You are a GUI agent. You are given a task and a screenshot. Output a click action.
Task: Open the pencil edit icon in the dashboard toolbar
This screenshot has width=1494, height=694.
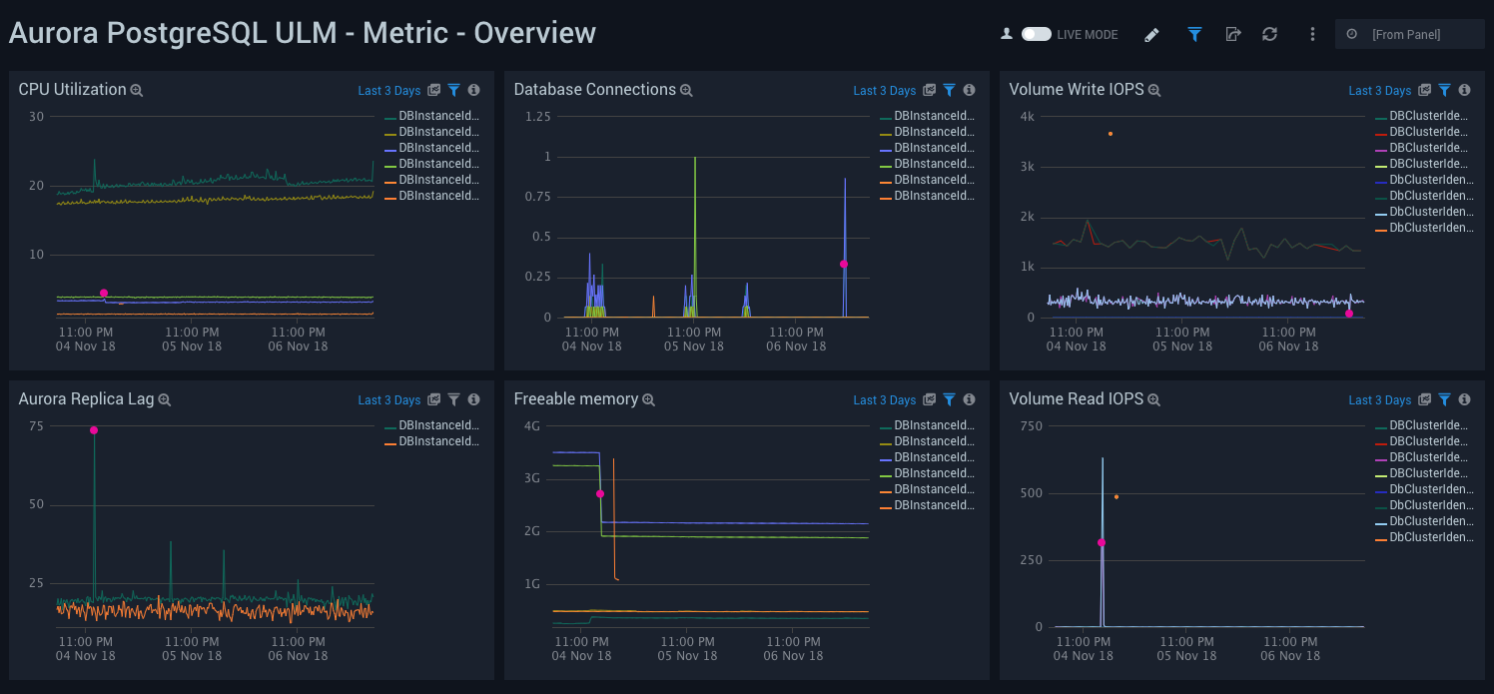[x=1151, y=34]
